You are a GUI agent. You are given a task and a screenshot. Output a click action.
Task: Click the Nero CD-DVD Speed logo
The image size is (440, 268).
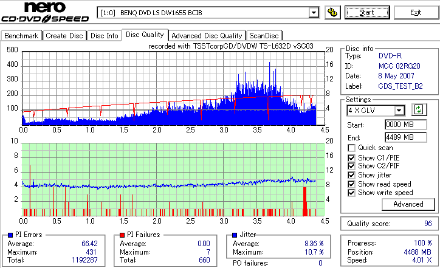point(45,12)
